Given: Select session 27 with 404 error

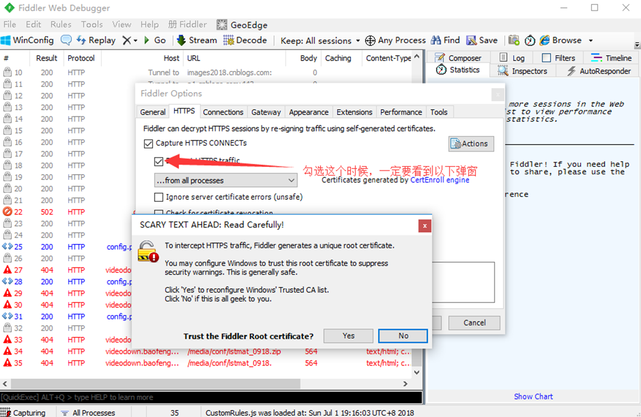Looking at the screenshot, I should 68,270.
